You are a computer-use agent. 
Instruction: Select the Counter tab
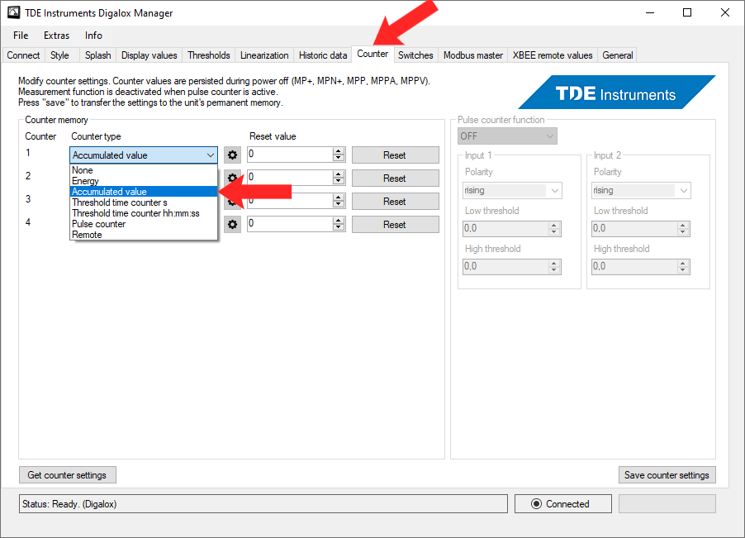(x=372, y=54)
